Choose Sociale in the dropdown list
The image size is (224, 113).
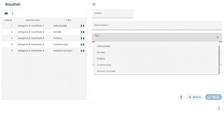click(101, 52)
